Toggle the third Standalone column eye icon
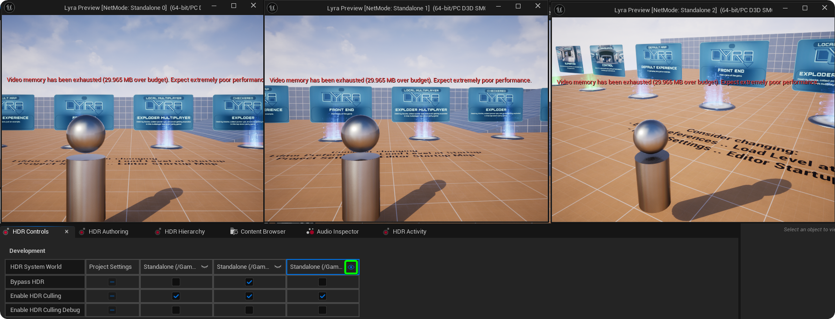The height and width of the screenshot is (319, 835). [351, 267]
